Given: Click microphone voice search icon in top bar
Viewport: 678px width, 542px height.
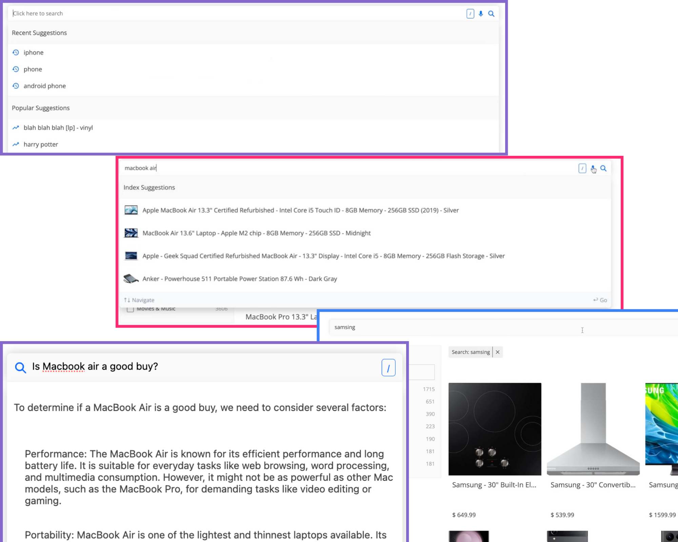Looking at the screenshot, I should pyautogui.click(x=481, y=14).
